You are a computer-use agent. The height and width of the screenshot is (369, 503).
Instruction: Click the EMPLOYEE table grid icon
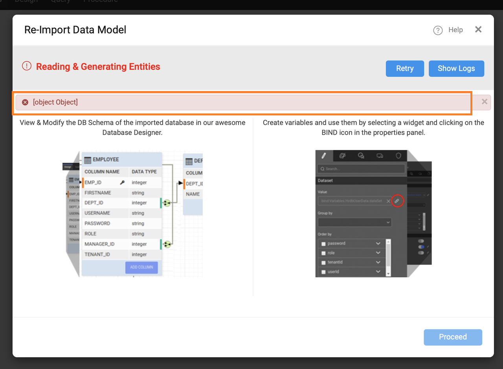87,160
